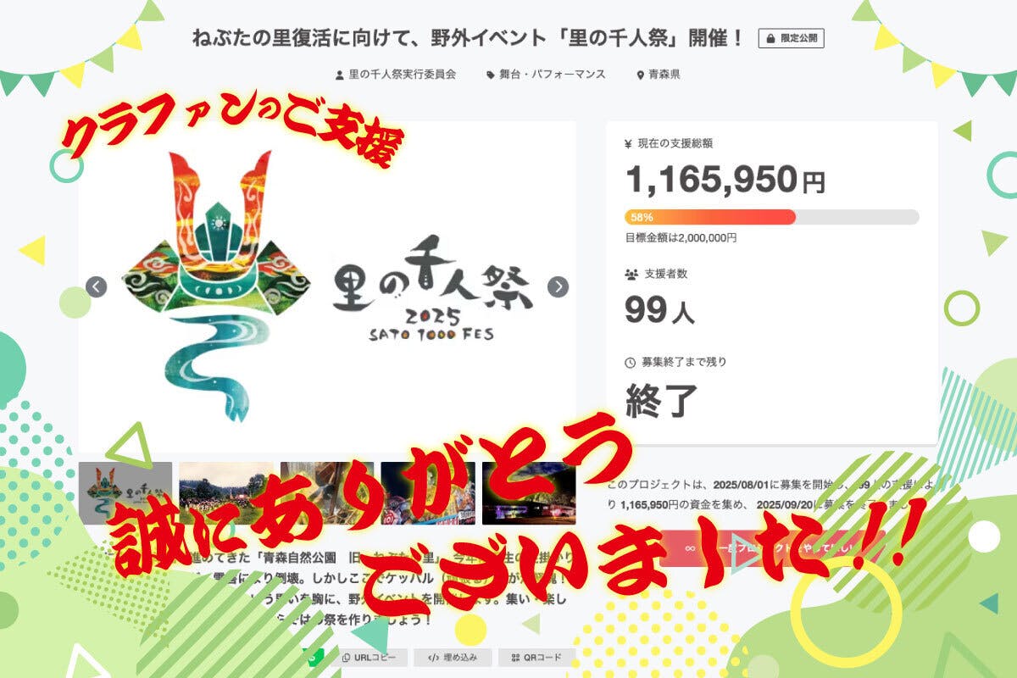1017x678 pixels.
Task: Select the last thumbnail showing night lights
Action: coord(529,492)
